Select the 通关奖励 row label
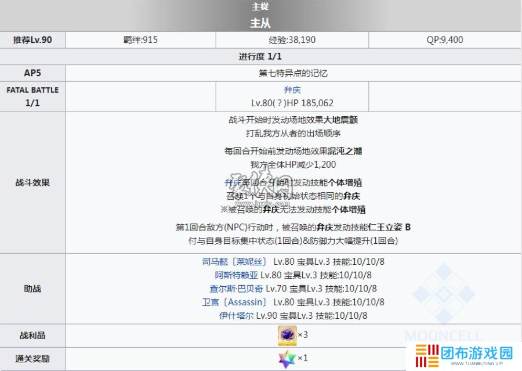Image resolution: width=522 pixels, height=371 pixels. click(32, 359)
